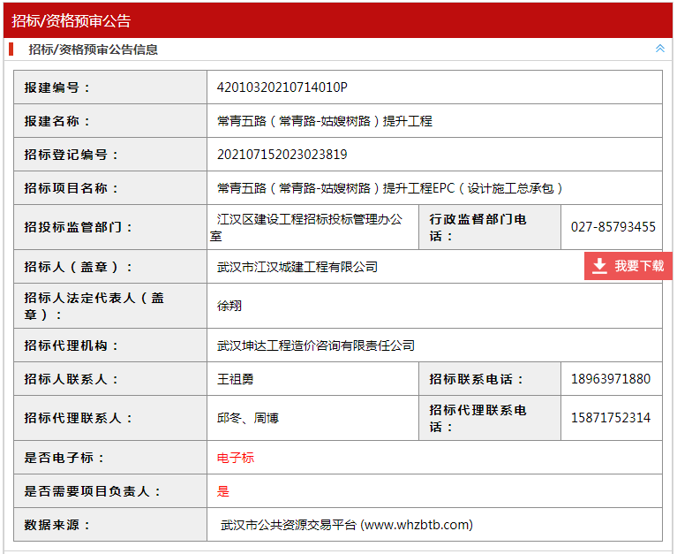Click the EPC project name value
This screenshot has height=554, width=677.
(390, 188)
